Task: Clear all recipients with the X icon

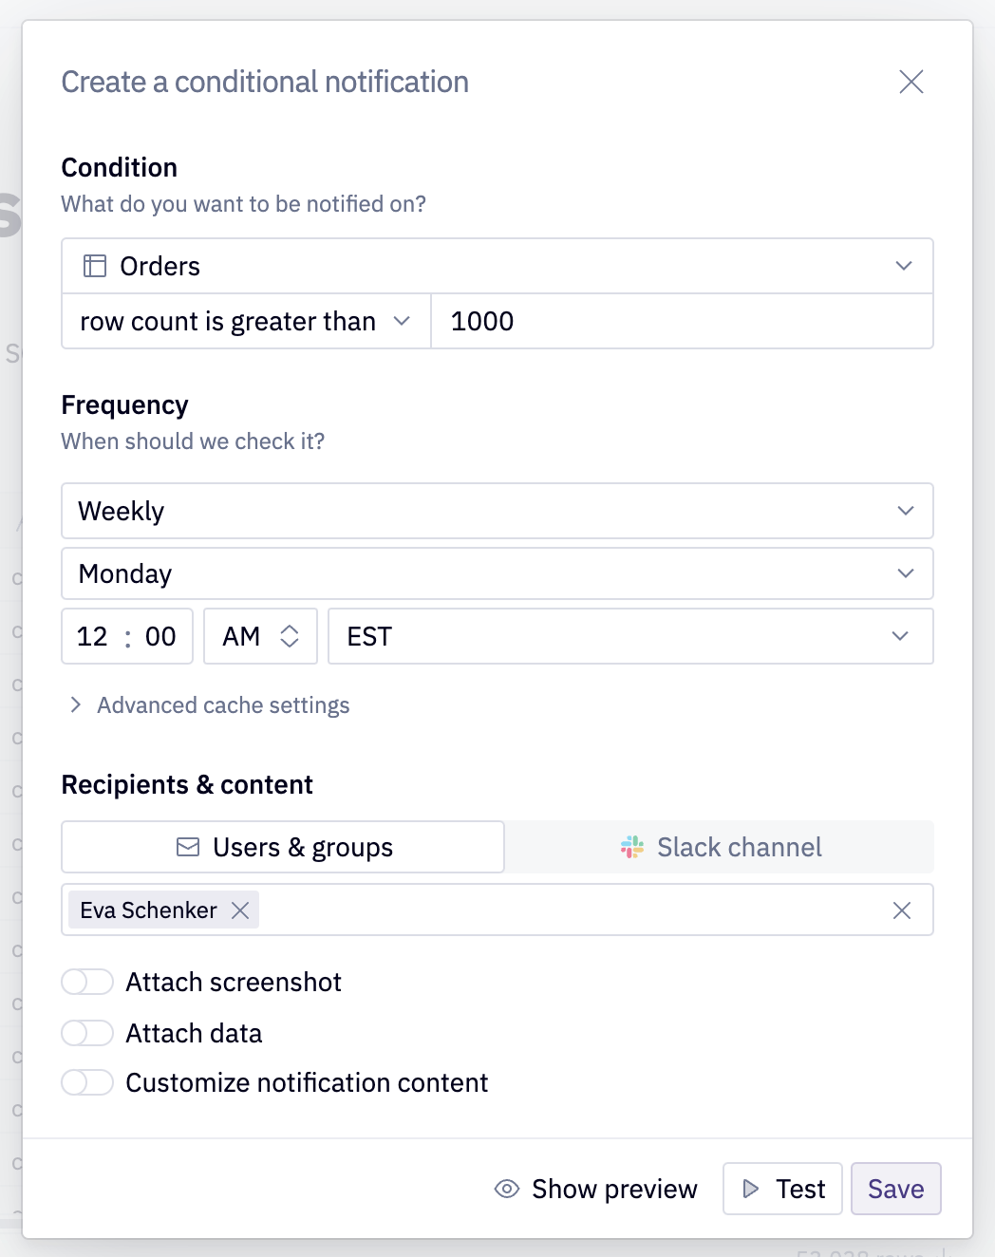Action: [x=901, y=910]
